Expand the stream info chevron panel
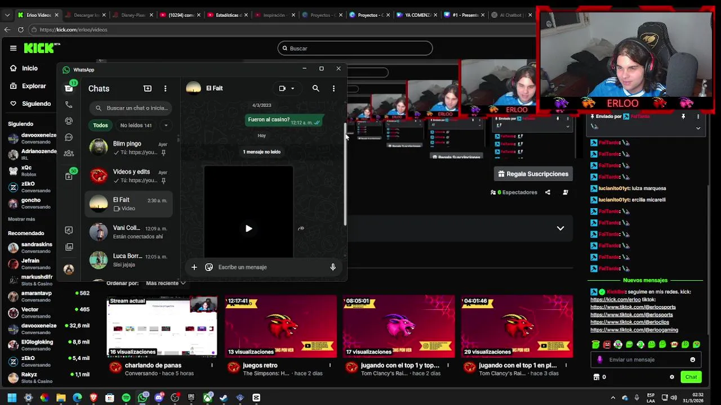Image resolution: width=721 pixels, height=405 pixels. click(x=560, y=228)
